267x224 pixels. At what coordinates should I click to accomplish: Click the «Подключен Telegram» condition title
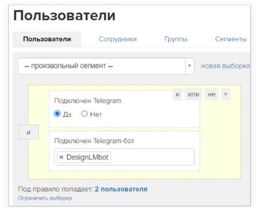[87, 101]
